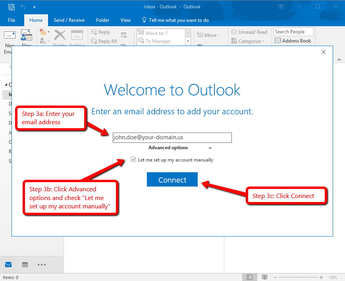The height and width of the screenshot is (281, 345).
Task: Open Calendar from the navigation bar icon
Action: point(25,265)
